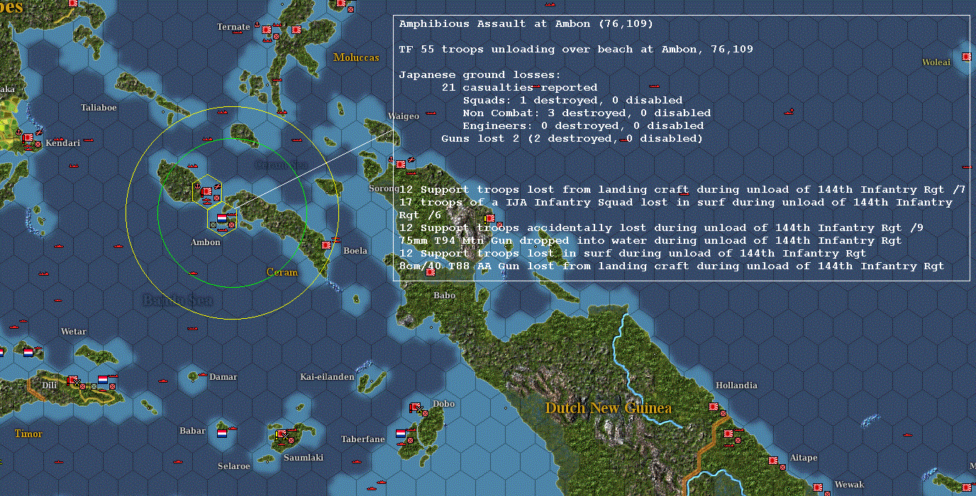Screen dimensions: 976x496
Task: Select Japanese flag in highlighted hex northwest of Ambon
Action: pyautogui.click(x=209, y=191)
